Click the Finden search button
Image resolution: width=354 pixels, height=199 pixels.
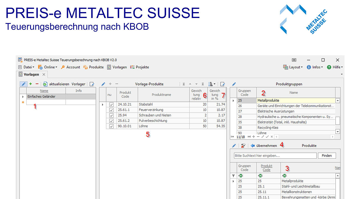point(327,156)
